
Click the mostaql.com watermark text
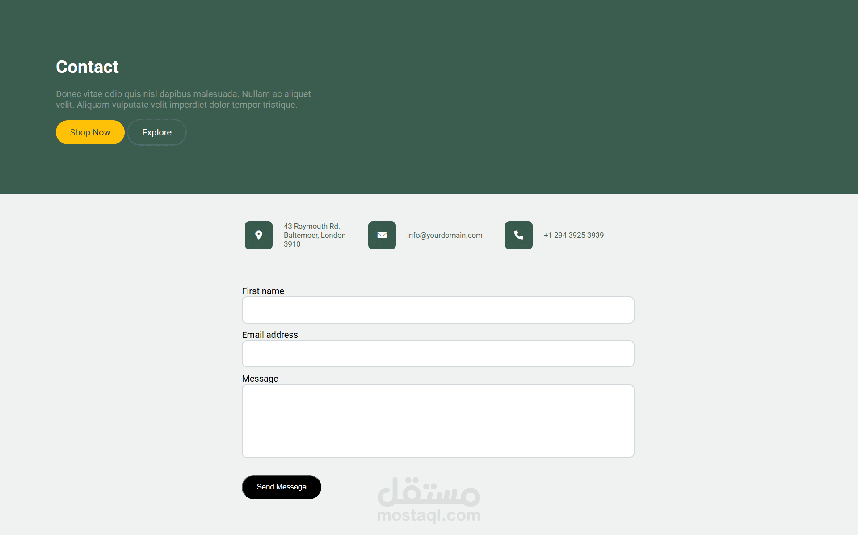click(x=429, y=515)
